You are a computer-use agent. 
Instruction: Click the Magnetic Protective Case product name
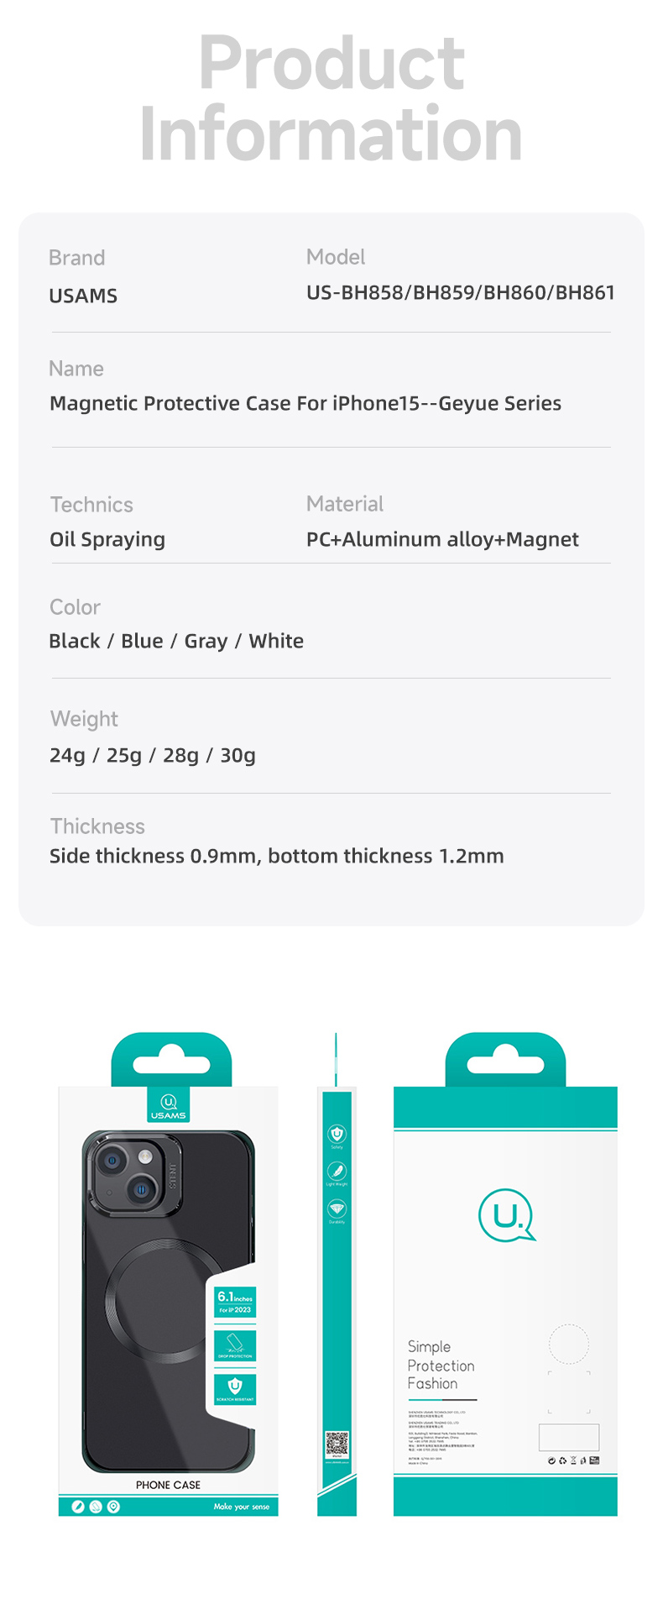click(305, 403)
